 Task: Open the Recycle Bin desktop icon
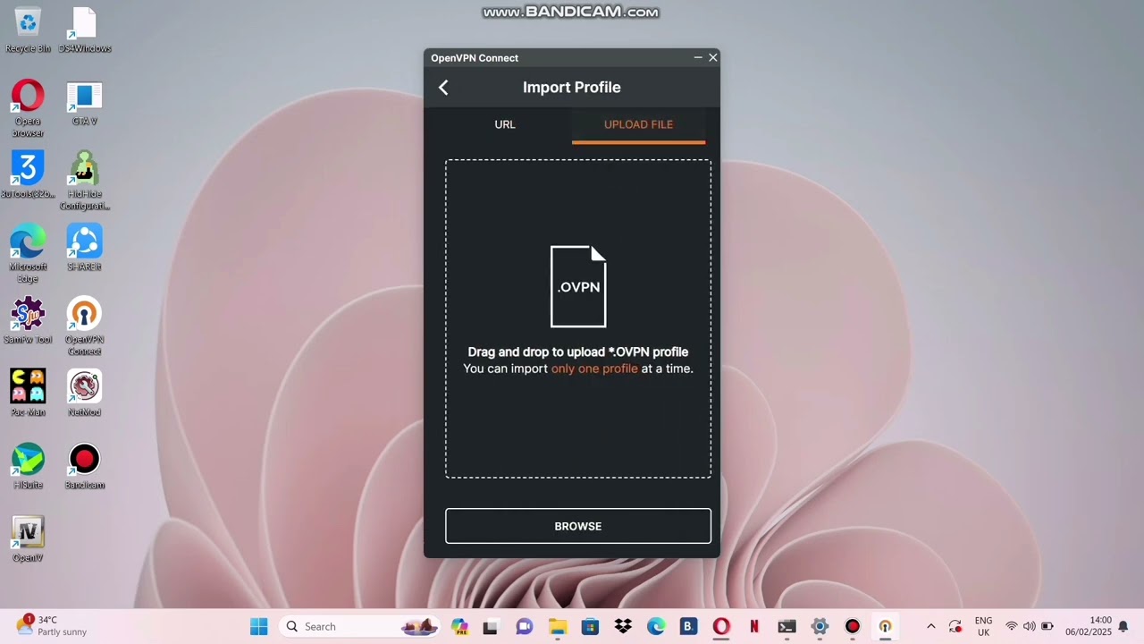28,30
